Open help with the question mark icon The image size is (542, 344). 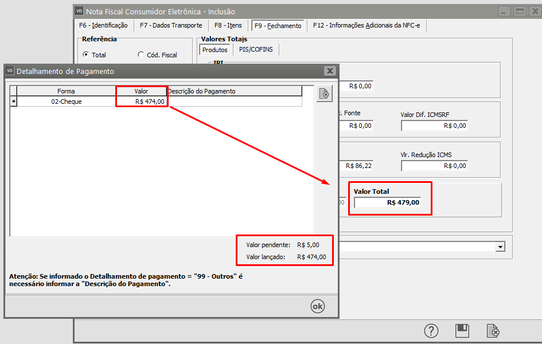tap(431, 331)
